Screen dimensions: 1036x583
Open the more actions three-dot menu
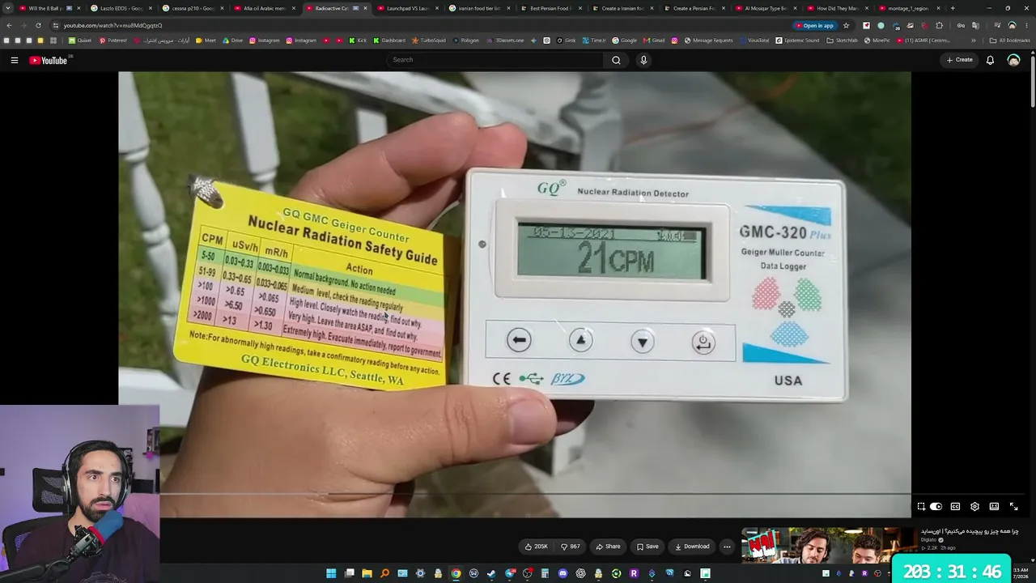[x=727, y=547]
